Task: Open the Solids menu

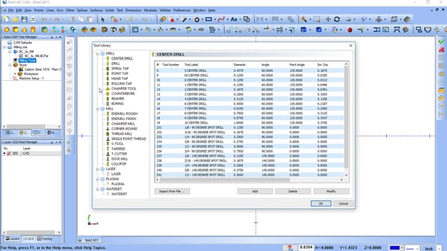Action: 110,10
